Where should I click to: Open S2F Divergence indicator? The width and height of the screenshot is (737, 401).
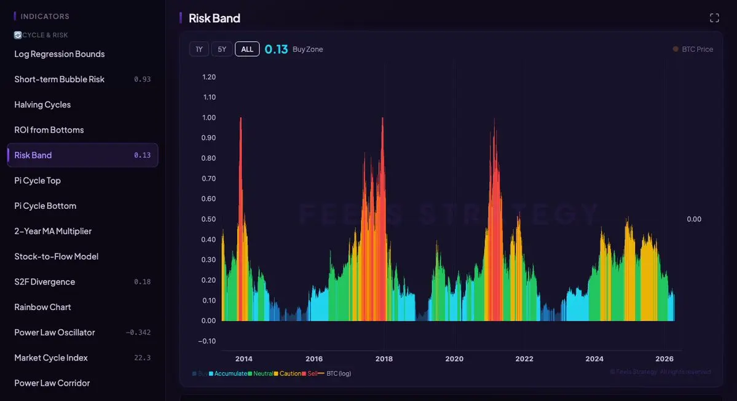tap(82, 282)
